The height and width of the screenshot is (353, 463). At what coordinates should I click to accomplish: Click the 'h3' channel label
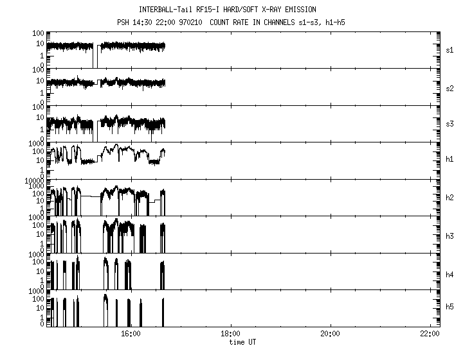(x=449, y=236)
